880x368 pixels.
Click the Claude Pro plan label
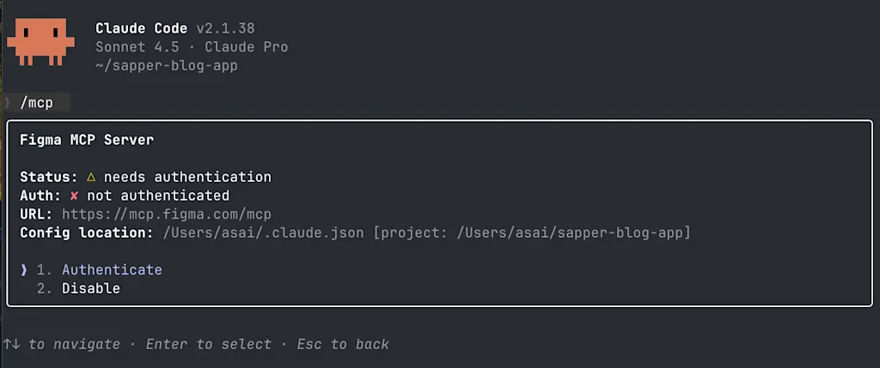(247, 47)
